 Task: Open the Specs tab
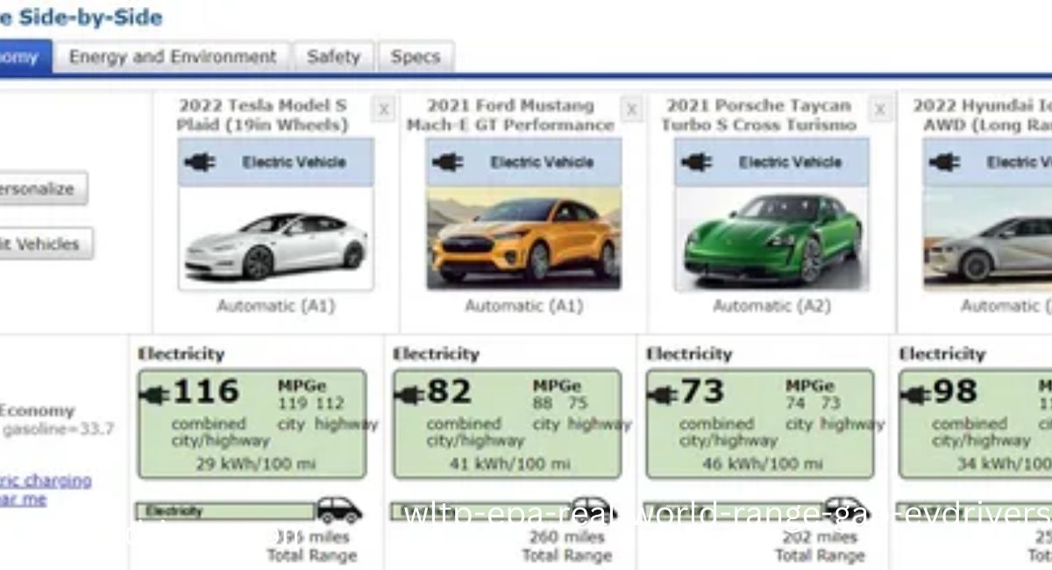(416, 57)
